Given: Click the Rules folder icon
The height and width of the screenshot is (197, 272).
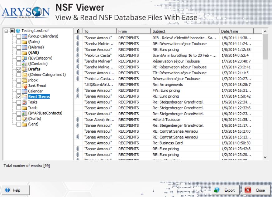Looking at the screenshot, I should click(x=25, y=42).
